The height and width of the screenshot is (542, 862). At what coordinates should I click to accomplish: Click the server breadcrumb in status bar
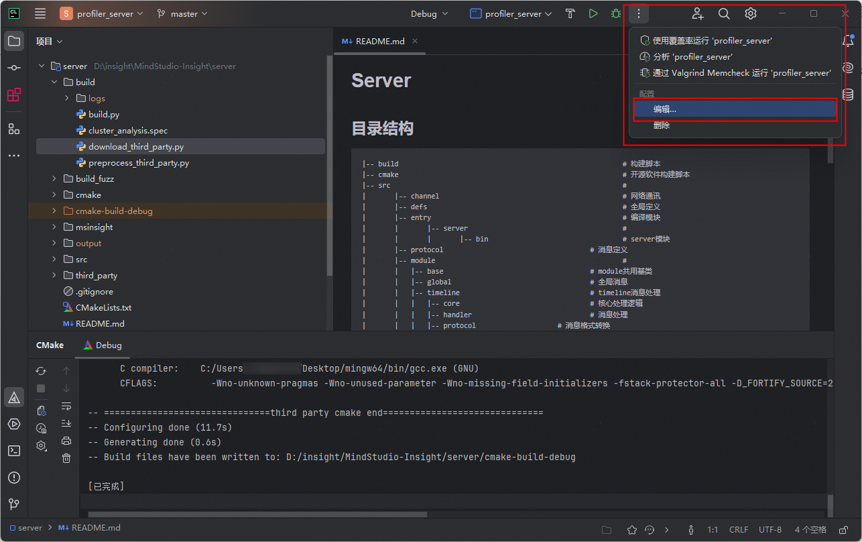tap(26, 528)
